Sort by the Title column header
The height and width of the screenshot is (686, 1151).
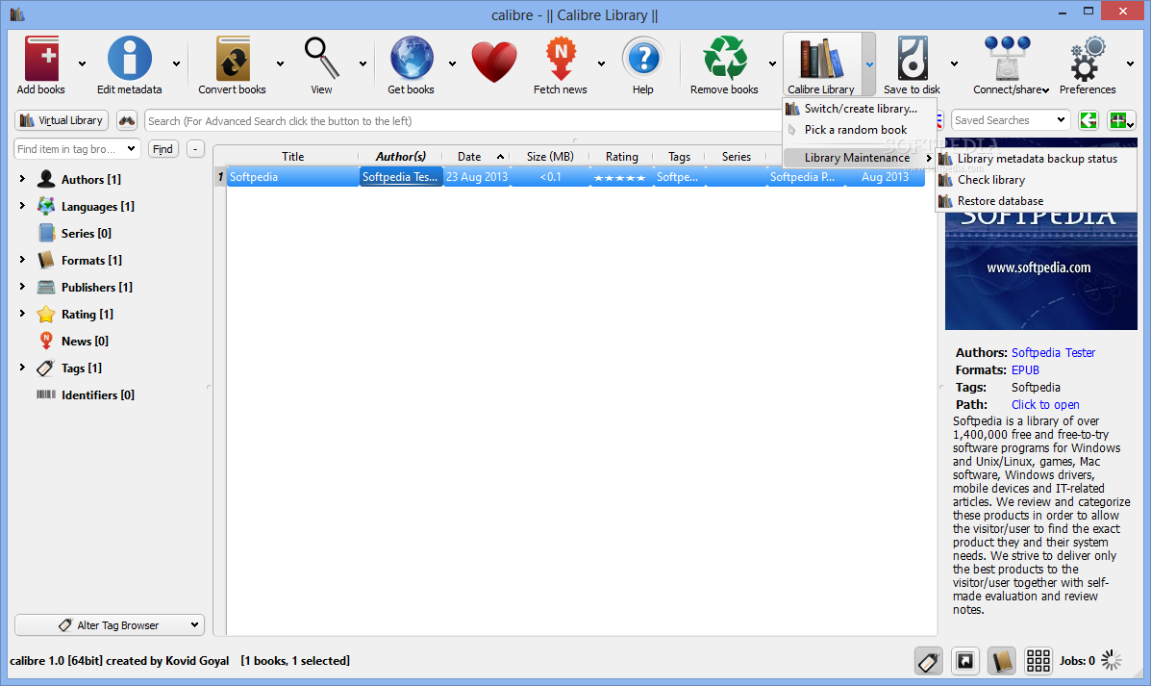click(x=293, y=157)
